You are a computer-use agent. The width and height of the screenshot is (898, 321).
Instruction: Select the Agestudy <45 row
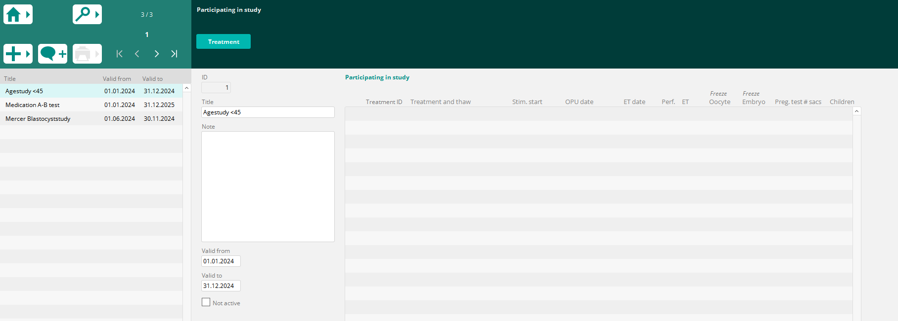pyautogui.click(x=91, y=91)
